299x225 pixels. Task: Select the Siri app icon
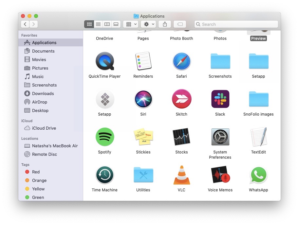(x=143, y=99)
